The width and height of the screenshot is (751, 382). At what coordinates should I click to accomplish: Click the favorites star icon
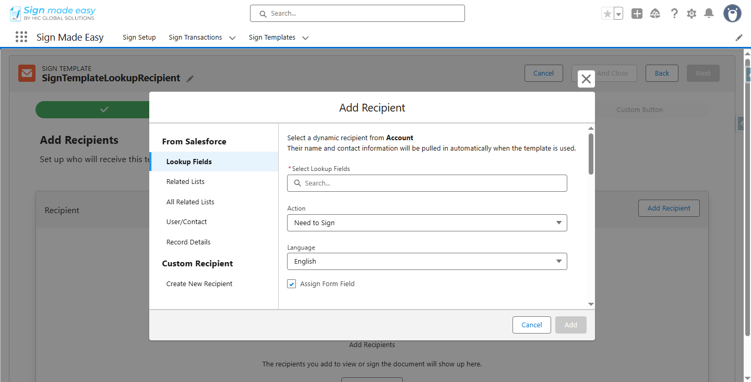point(607,14)
